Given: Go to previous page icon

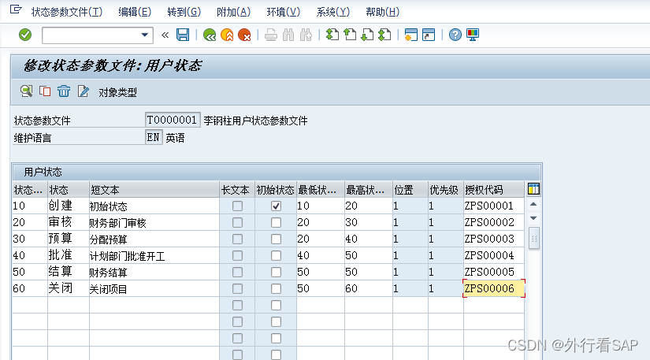Looking at the screenshot, I should [x=350, y=35].
